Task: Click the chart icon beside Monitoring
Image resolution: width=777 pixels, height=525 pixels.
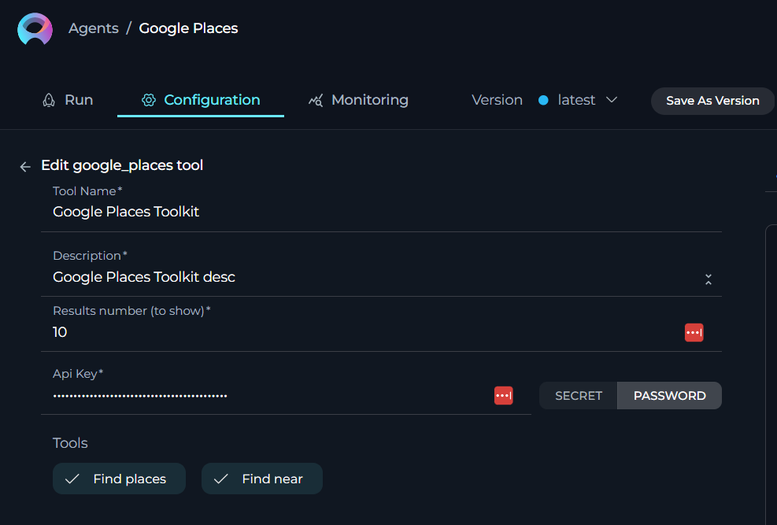Action: (x=316, y=100)
